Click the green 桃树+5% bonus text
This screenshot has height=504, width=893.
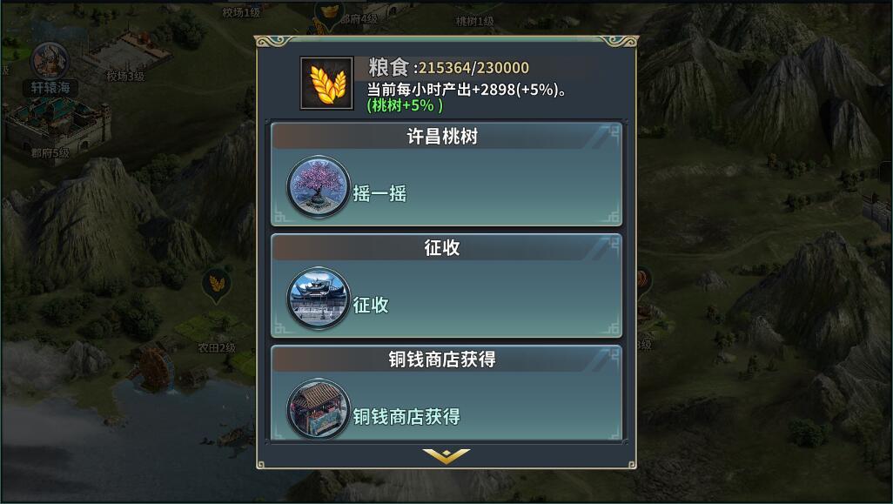405,105
